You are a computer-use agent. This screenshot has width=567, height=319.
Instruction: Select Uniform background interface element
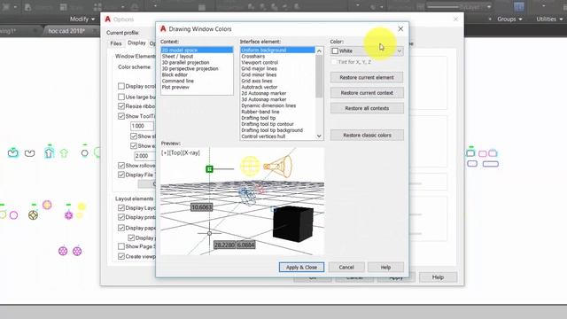pos(277,50)
